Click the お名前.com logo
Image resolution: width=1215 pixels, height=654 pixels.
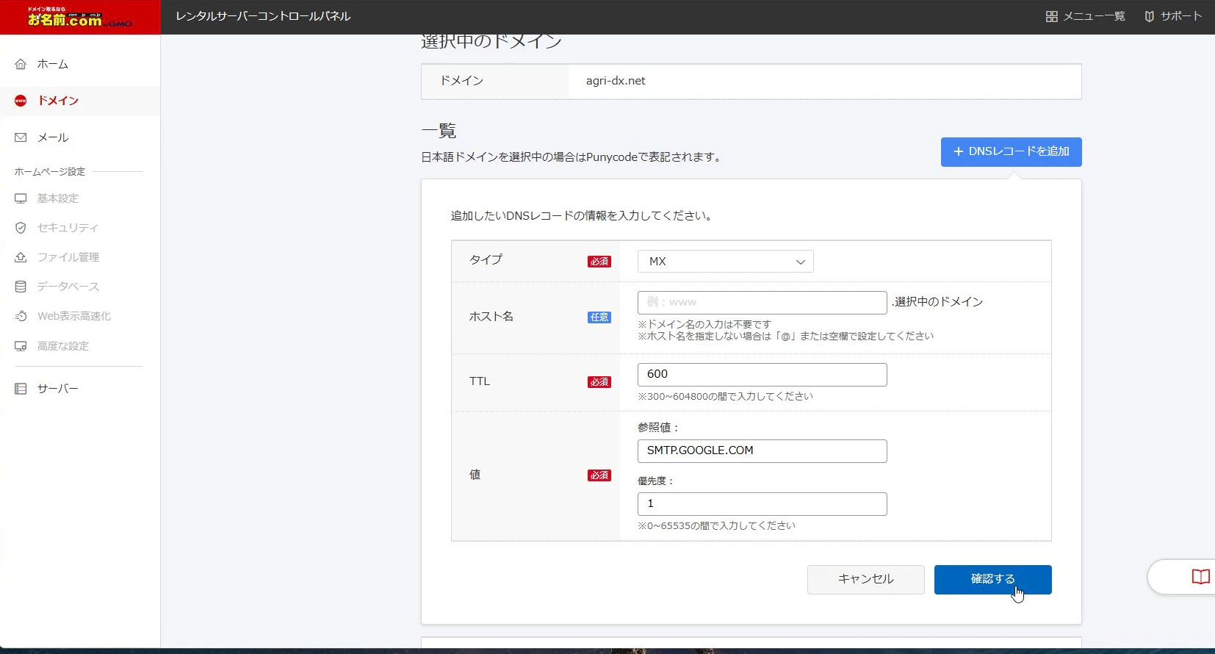(x=80, y=17)
